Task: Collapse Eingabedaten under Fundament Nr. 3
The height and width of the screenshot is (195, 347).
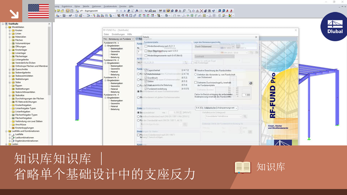Action: (106, 80)
